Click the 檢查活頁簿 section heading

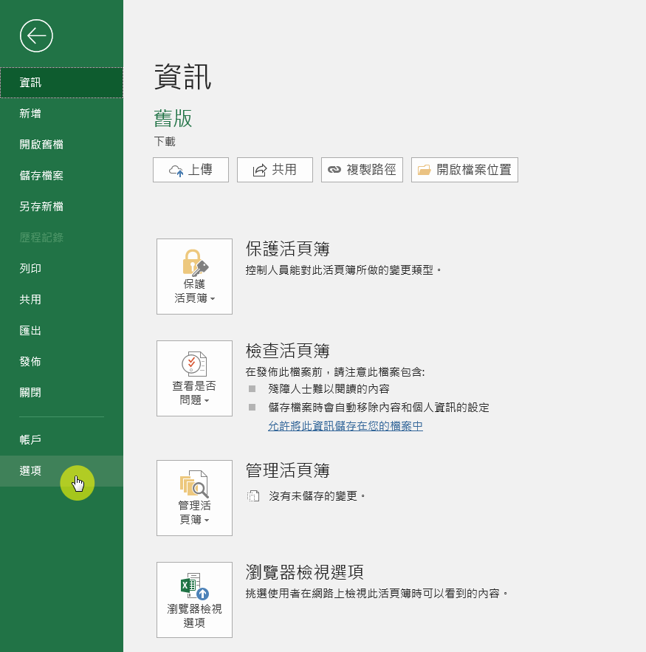point(288,351)
